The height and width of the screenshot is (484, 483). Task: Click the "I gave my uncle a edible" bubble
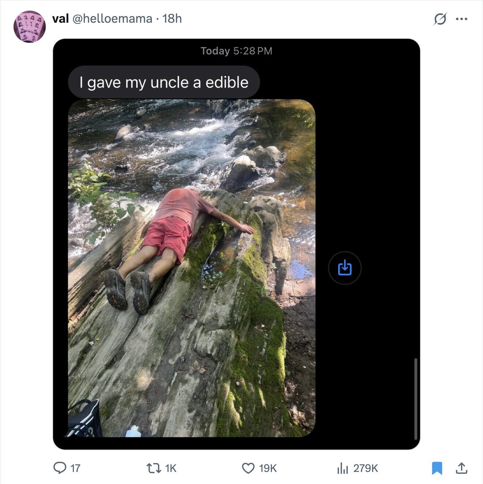tap(164, 82)
